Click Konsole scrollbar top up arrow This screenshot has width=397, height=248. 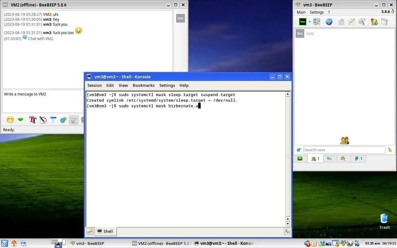click(288, 94)
